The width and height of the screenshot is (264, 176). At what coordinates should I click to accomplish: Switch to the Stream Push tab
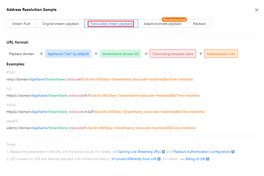pos(22,24)
